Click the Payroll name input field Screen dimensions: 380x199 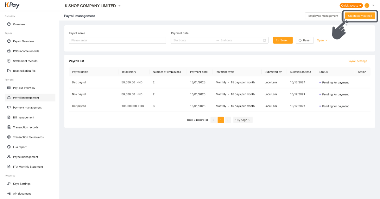click(x=117, y=40)
